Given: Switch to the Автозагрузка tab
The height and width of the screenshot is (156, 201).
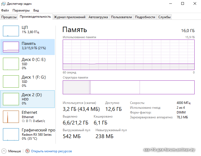Looking at the screenshot, I should tap(98, 17).
